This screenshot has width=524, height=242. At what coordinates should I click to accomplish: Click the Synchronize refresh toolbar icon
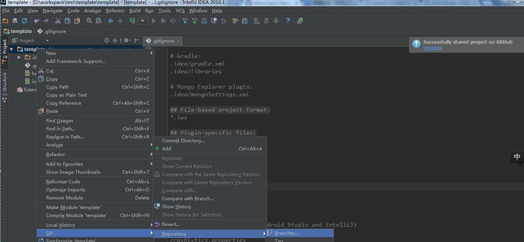pos(25,21)
